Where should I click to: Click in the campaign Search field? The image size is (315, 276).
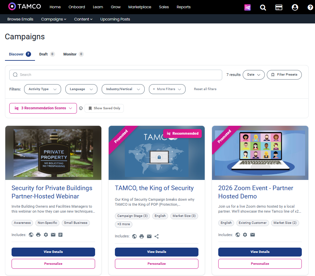[x=116, y=75]
